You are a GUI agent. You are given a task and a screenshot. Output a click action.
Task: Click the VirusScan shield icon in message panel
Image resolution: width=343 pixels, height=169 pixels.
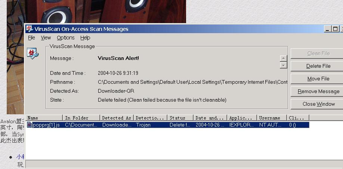[33, 54]
